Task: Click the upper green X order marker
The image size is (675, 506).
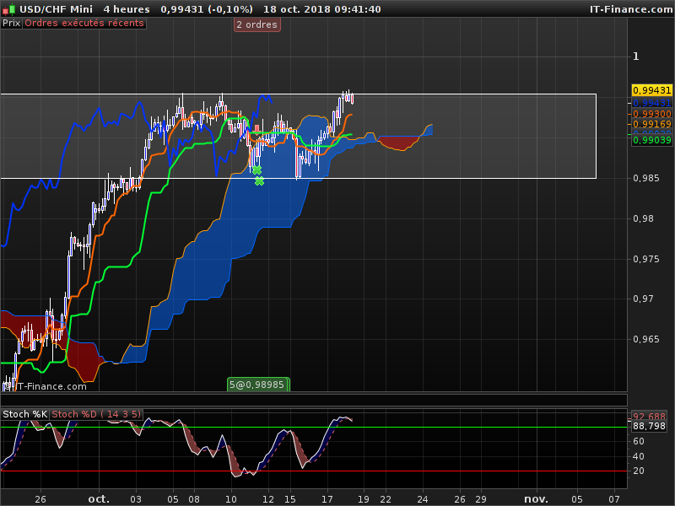Action: tap(257, 170)
